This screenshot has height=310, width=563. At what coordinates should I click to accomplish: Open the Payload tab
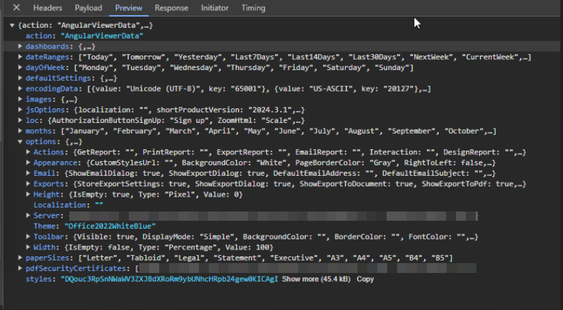point(89,8)
